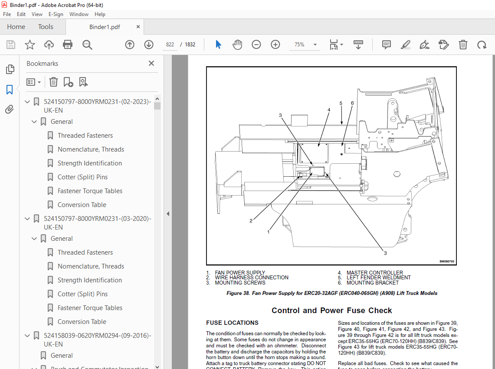Collapse 524150797-8000YRM0231-(03-2020) bookmark
Viewport: 495px width, 369px height.
pos(27,219)
